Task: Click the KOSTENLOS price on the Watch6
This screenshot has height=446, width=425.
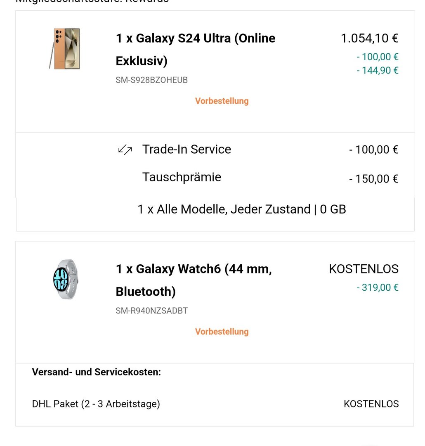Action: click(364, 269)
